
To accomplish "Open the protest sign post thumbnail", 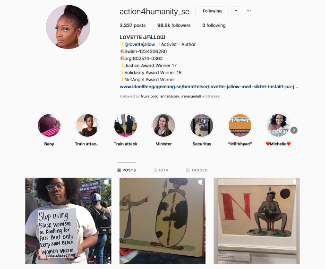I will pyautogui.click(x=68, y=221).
